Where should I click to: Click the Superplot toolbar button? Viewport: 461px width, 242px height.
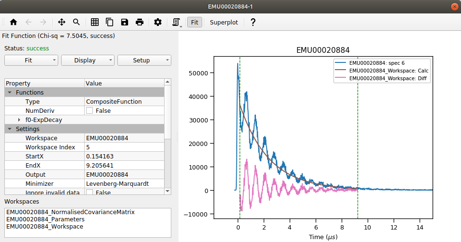pyautogui.click(x=224, y=22)
